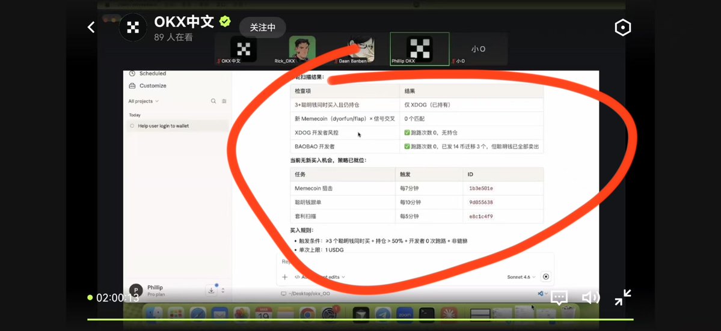Click the 1b3e501e task ID

[x=481, y=188]
